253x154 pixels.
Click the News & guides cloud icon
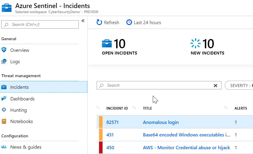point(4,147)
